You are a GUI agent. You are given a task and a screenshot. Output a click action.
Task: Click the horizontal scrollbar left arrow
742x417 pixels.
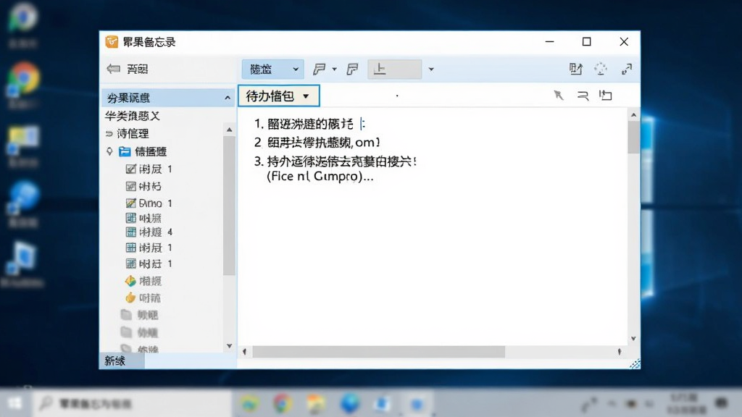pos(245,352)
